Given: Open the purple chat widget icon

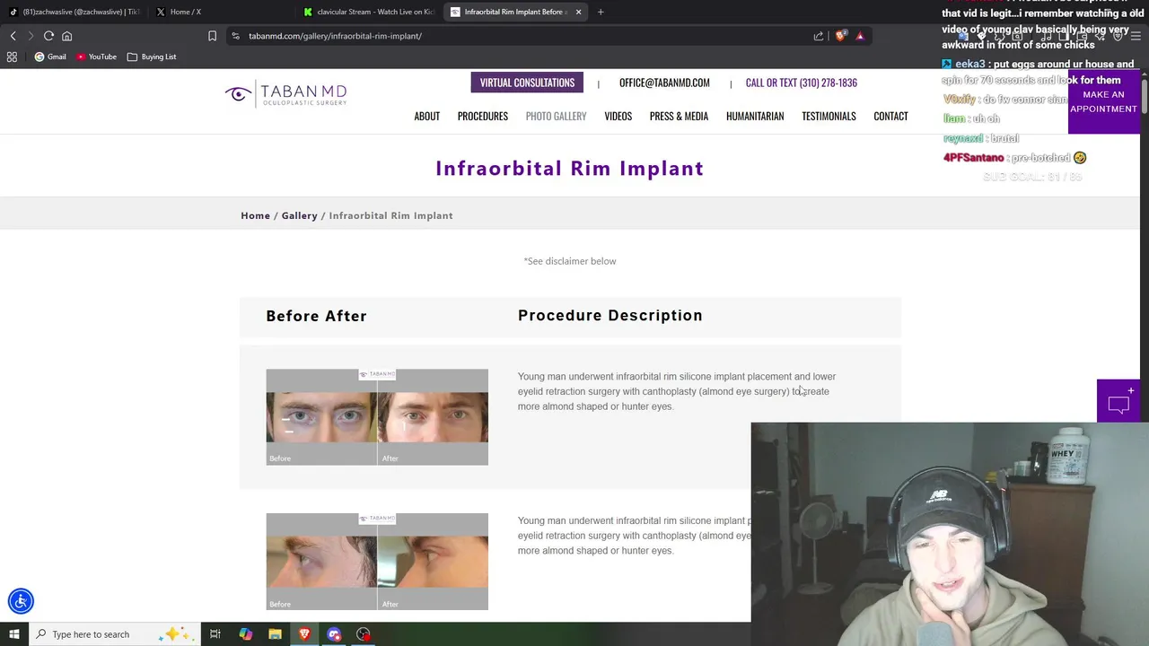Looking at the screenshot, I should (x=1118, y=401).
